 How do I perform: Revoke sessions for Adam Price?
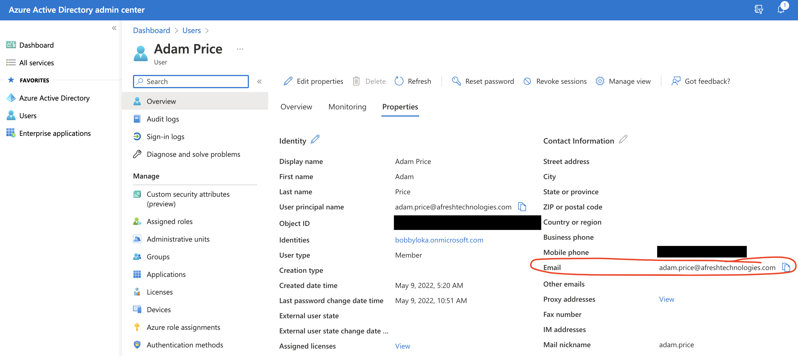[x=555, y=81]
